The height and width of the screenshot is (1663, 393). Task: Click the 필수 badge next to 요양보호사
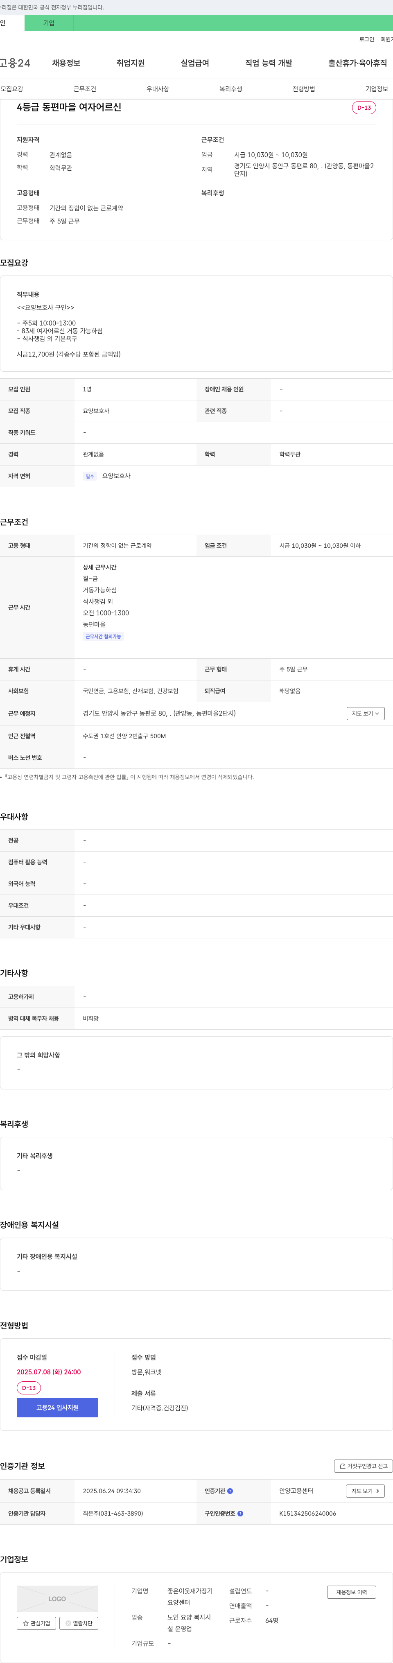90,476
